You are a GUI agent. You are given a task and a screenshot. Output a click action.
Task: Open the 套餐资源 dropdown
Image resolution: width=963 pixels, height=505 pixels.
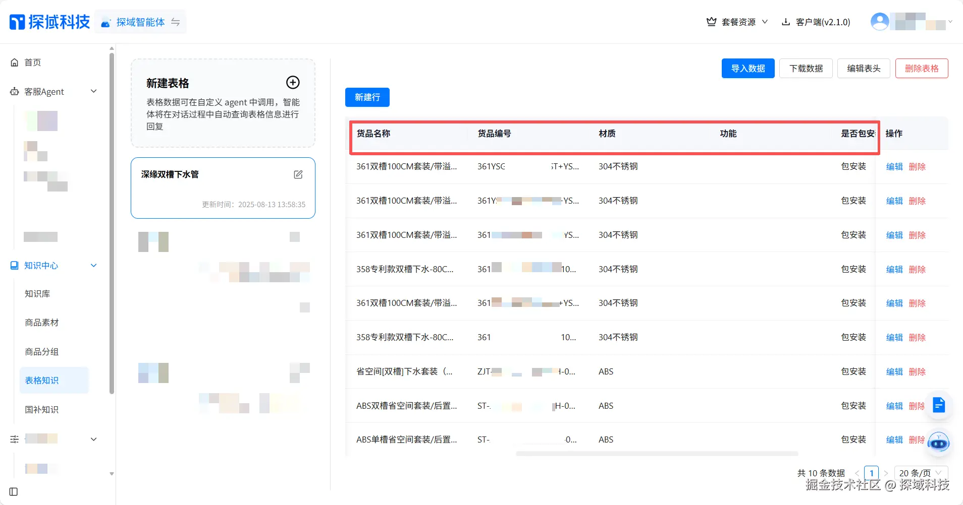pos(737,22)
